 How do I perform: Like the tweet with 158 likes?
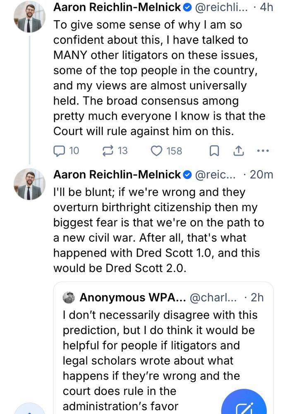click(156, 151)
